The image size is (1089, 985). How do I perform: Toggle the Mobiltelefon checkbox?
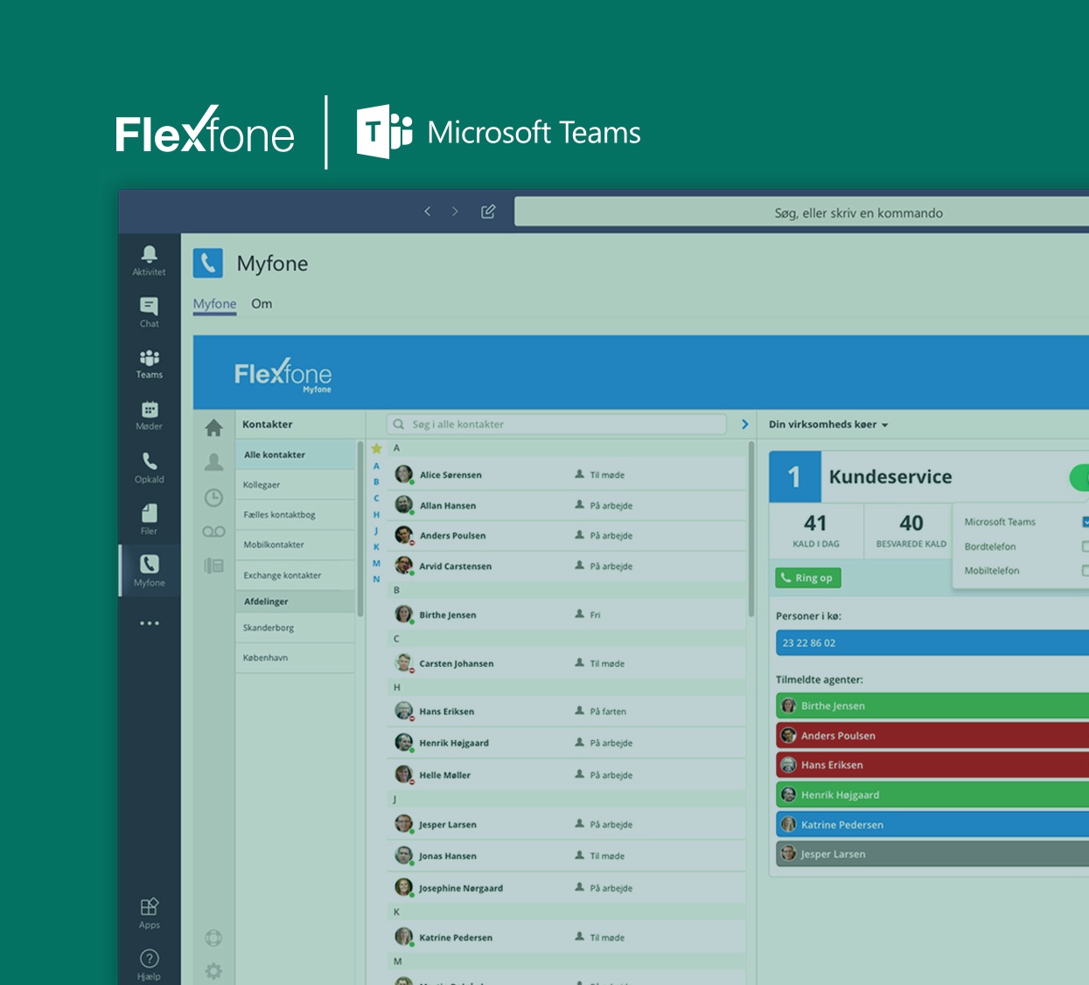tap(1086, 571)
